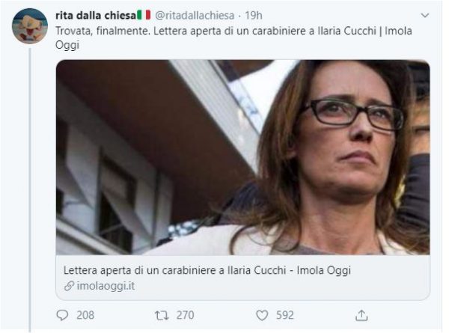Click the retweet arrows icon
This screenshot has height=333, width=449.
click(161, 315)
